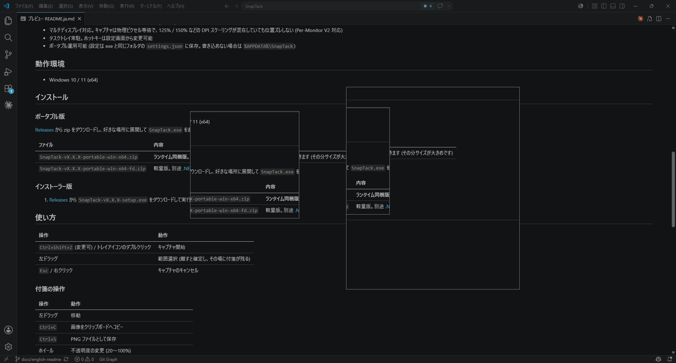Open the Copilot status icon in status bar
This screenshot has height=363, width=676.
coord(658,359)
